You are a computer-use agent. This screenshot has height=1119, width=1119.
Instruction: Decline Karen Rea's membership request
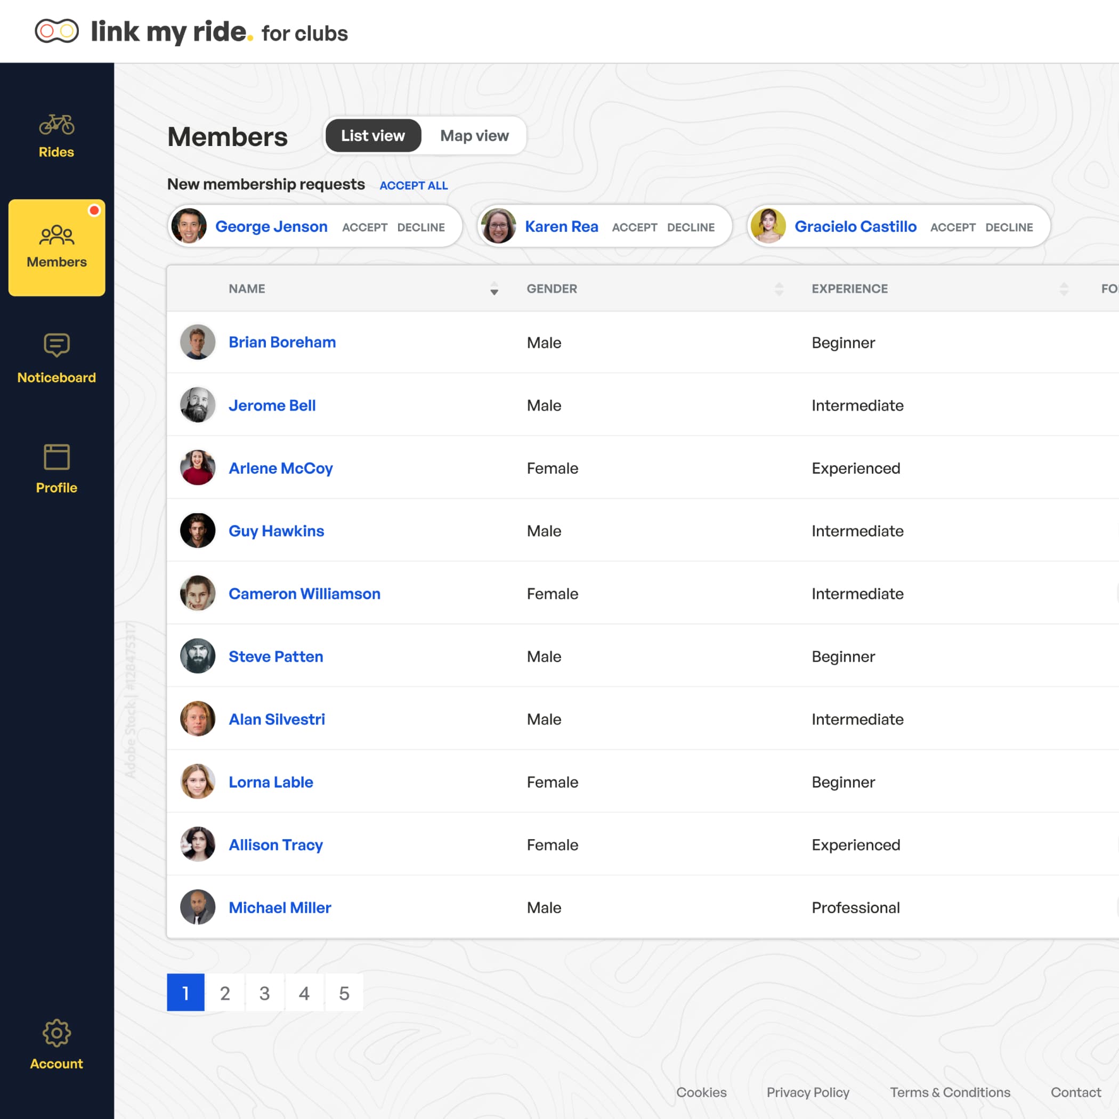pos(691,227)
